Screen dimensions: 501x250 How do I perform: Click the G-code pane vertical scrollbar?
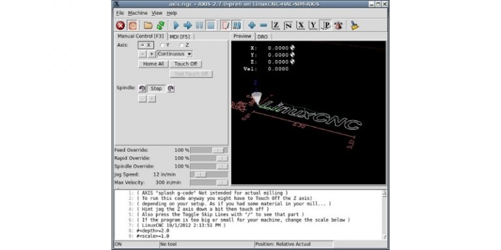(384, 215)
